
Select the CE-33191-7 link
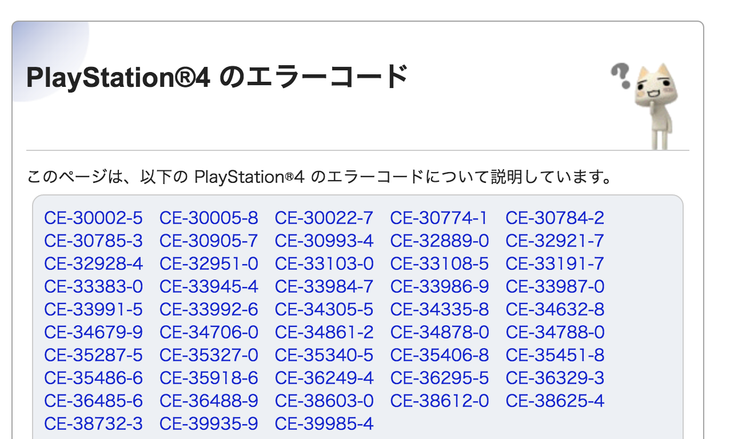click(555, 264)
